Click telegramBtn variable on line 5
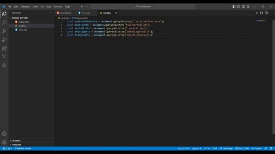This screenshot has width=275, height=154. point(82,35)
